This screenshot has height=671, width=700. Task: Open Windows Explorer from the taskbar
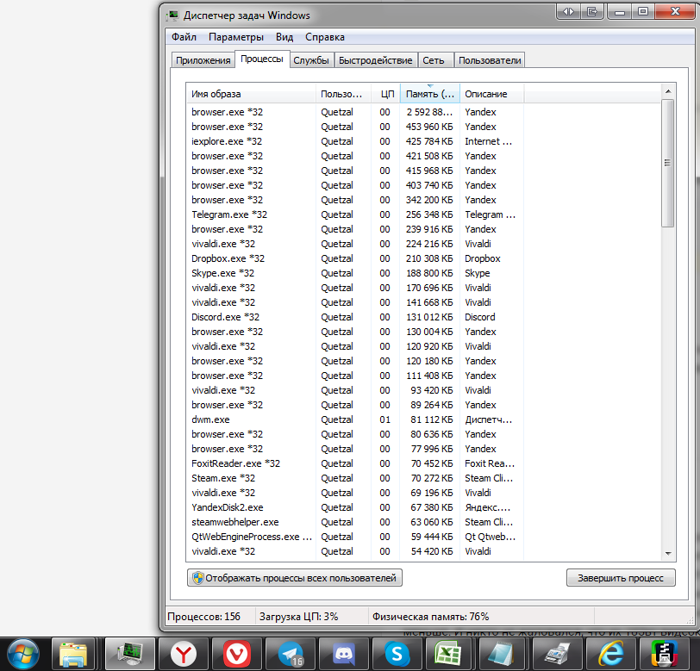pos(73,654)
